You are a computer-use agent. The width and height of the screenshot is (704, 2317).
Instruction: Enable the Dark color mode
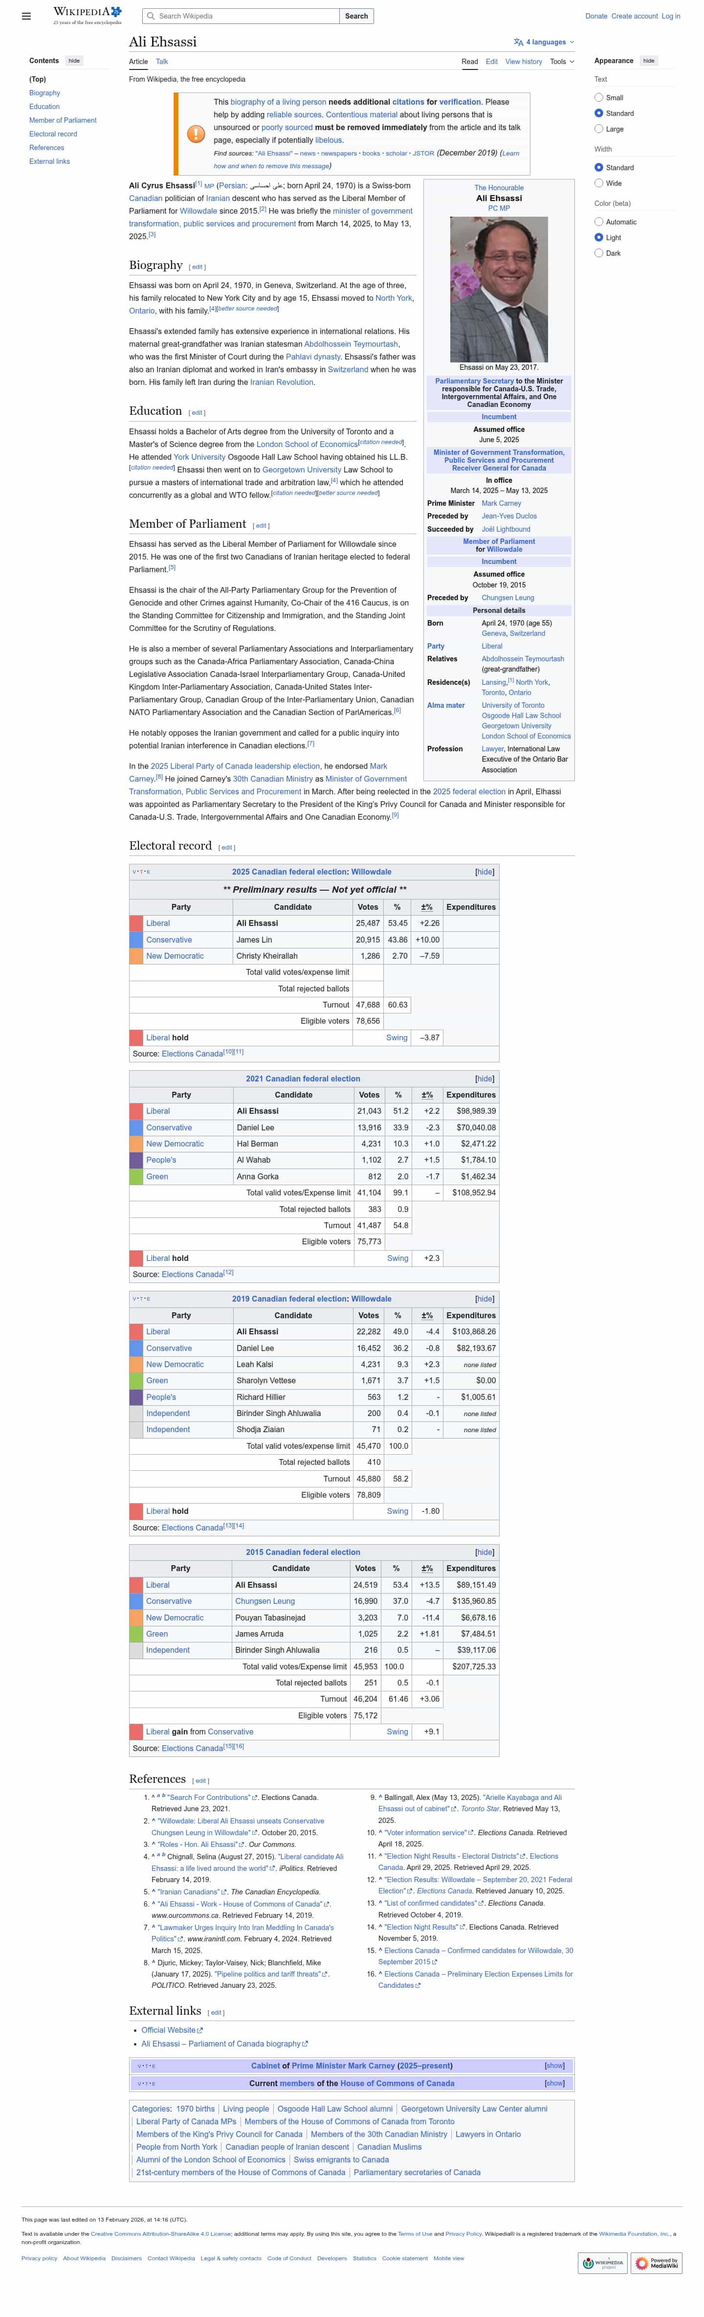tap(599, 254)
